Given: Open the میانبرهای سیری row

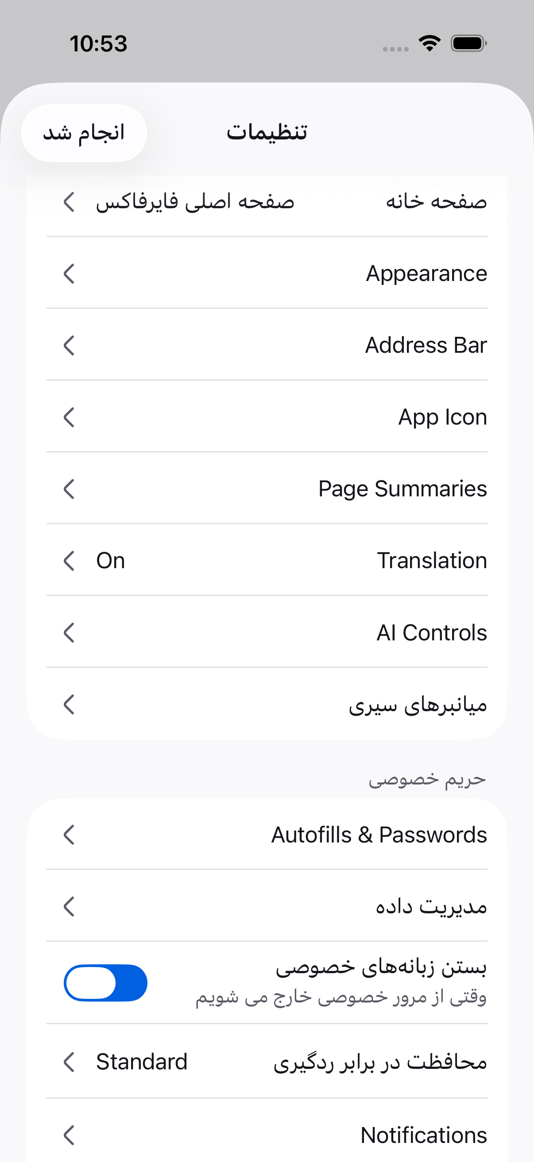Looking at the screenshot, I should pos(267,704).
